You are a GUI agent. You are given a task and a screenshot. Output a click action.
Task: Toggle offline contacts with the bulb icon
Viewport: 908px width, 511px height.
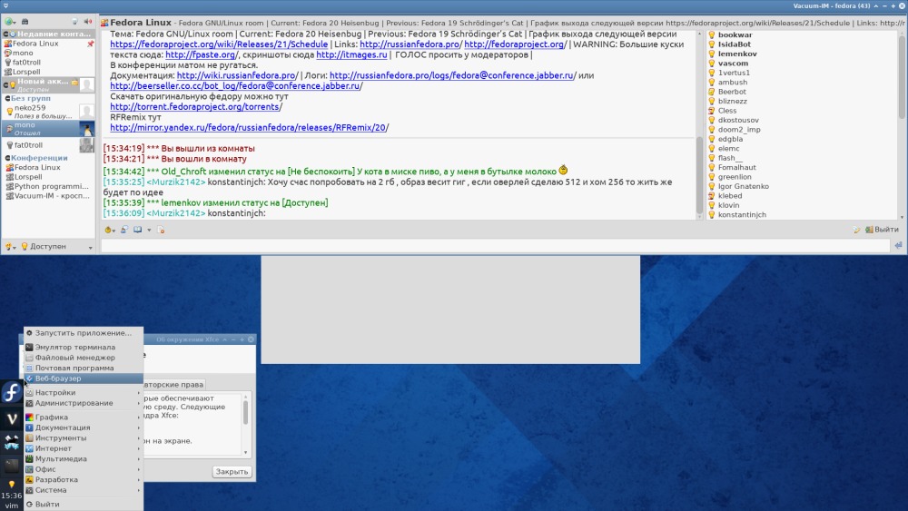click(x=74, y=22)
